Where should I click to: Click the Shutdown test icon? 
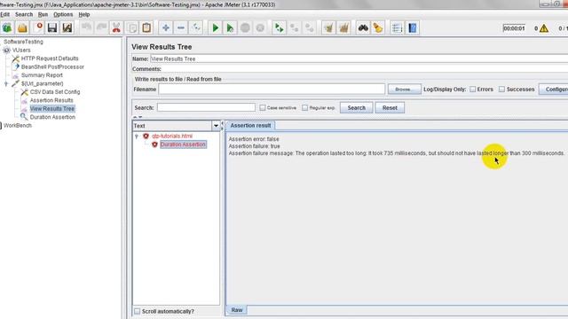click(x=260, y=27)
